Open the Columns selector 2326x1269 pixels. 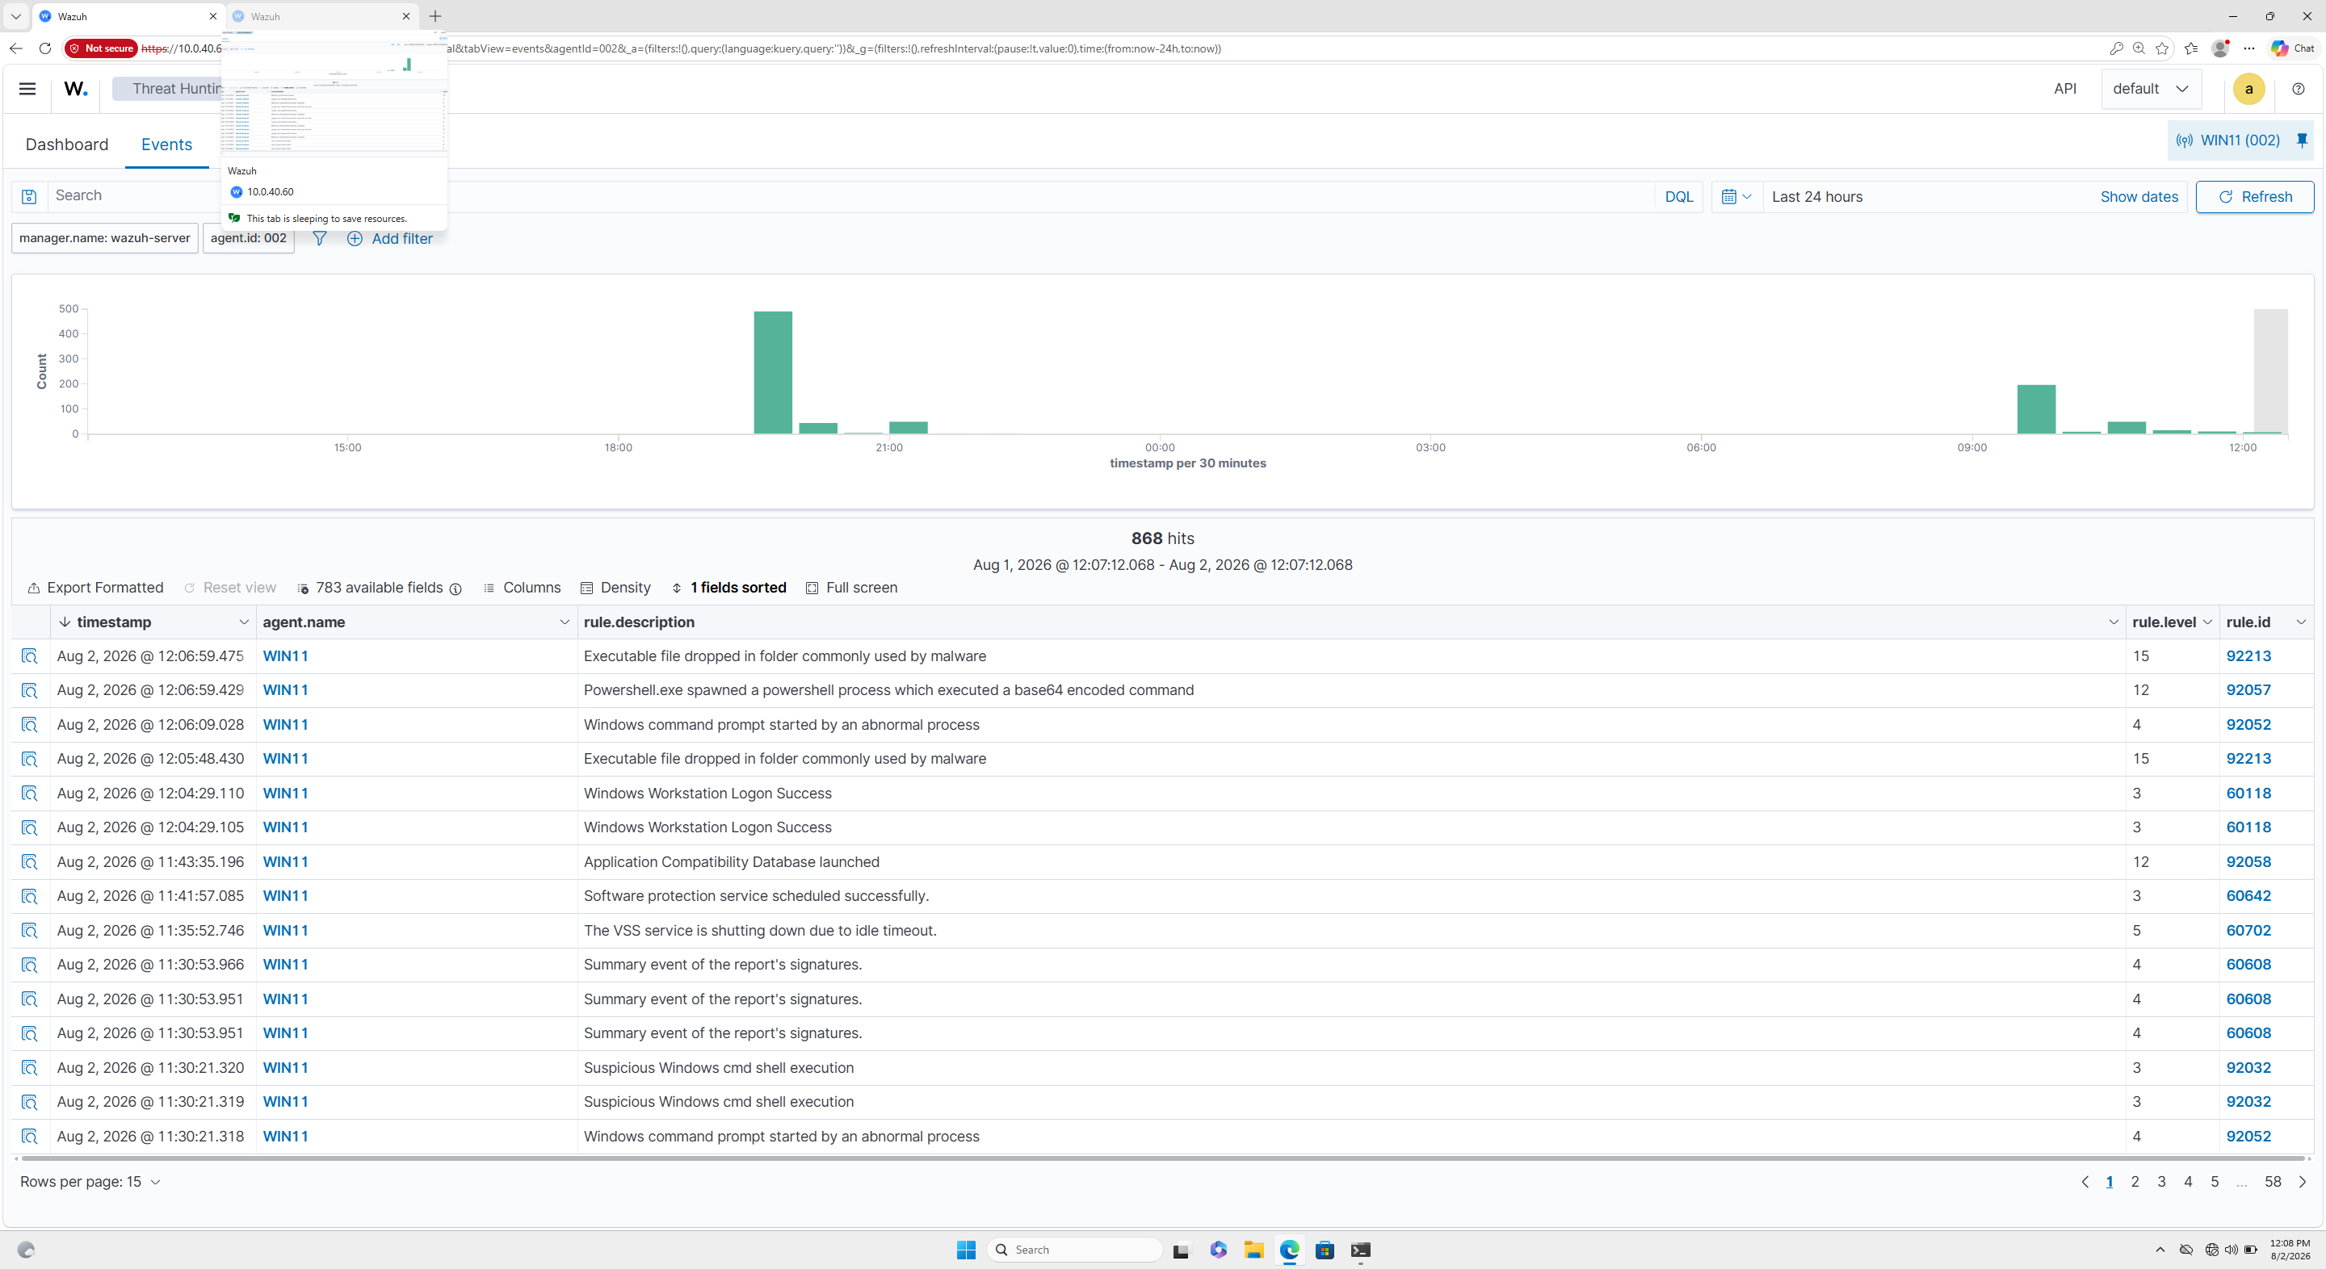click(x=522, y=588)
